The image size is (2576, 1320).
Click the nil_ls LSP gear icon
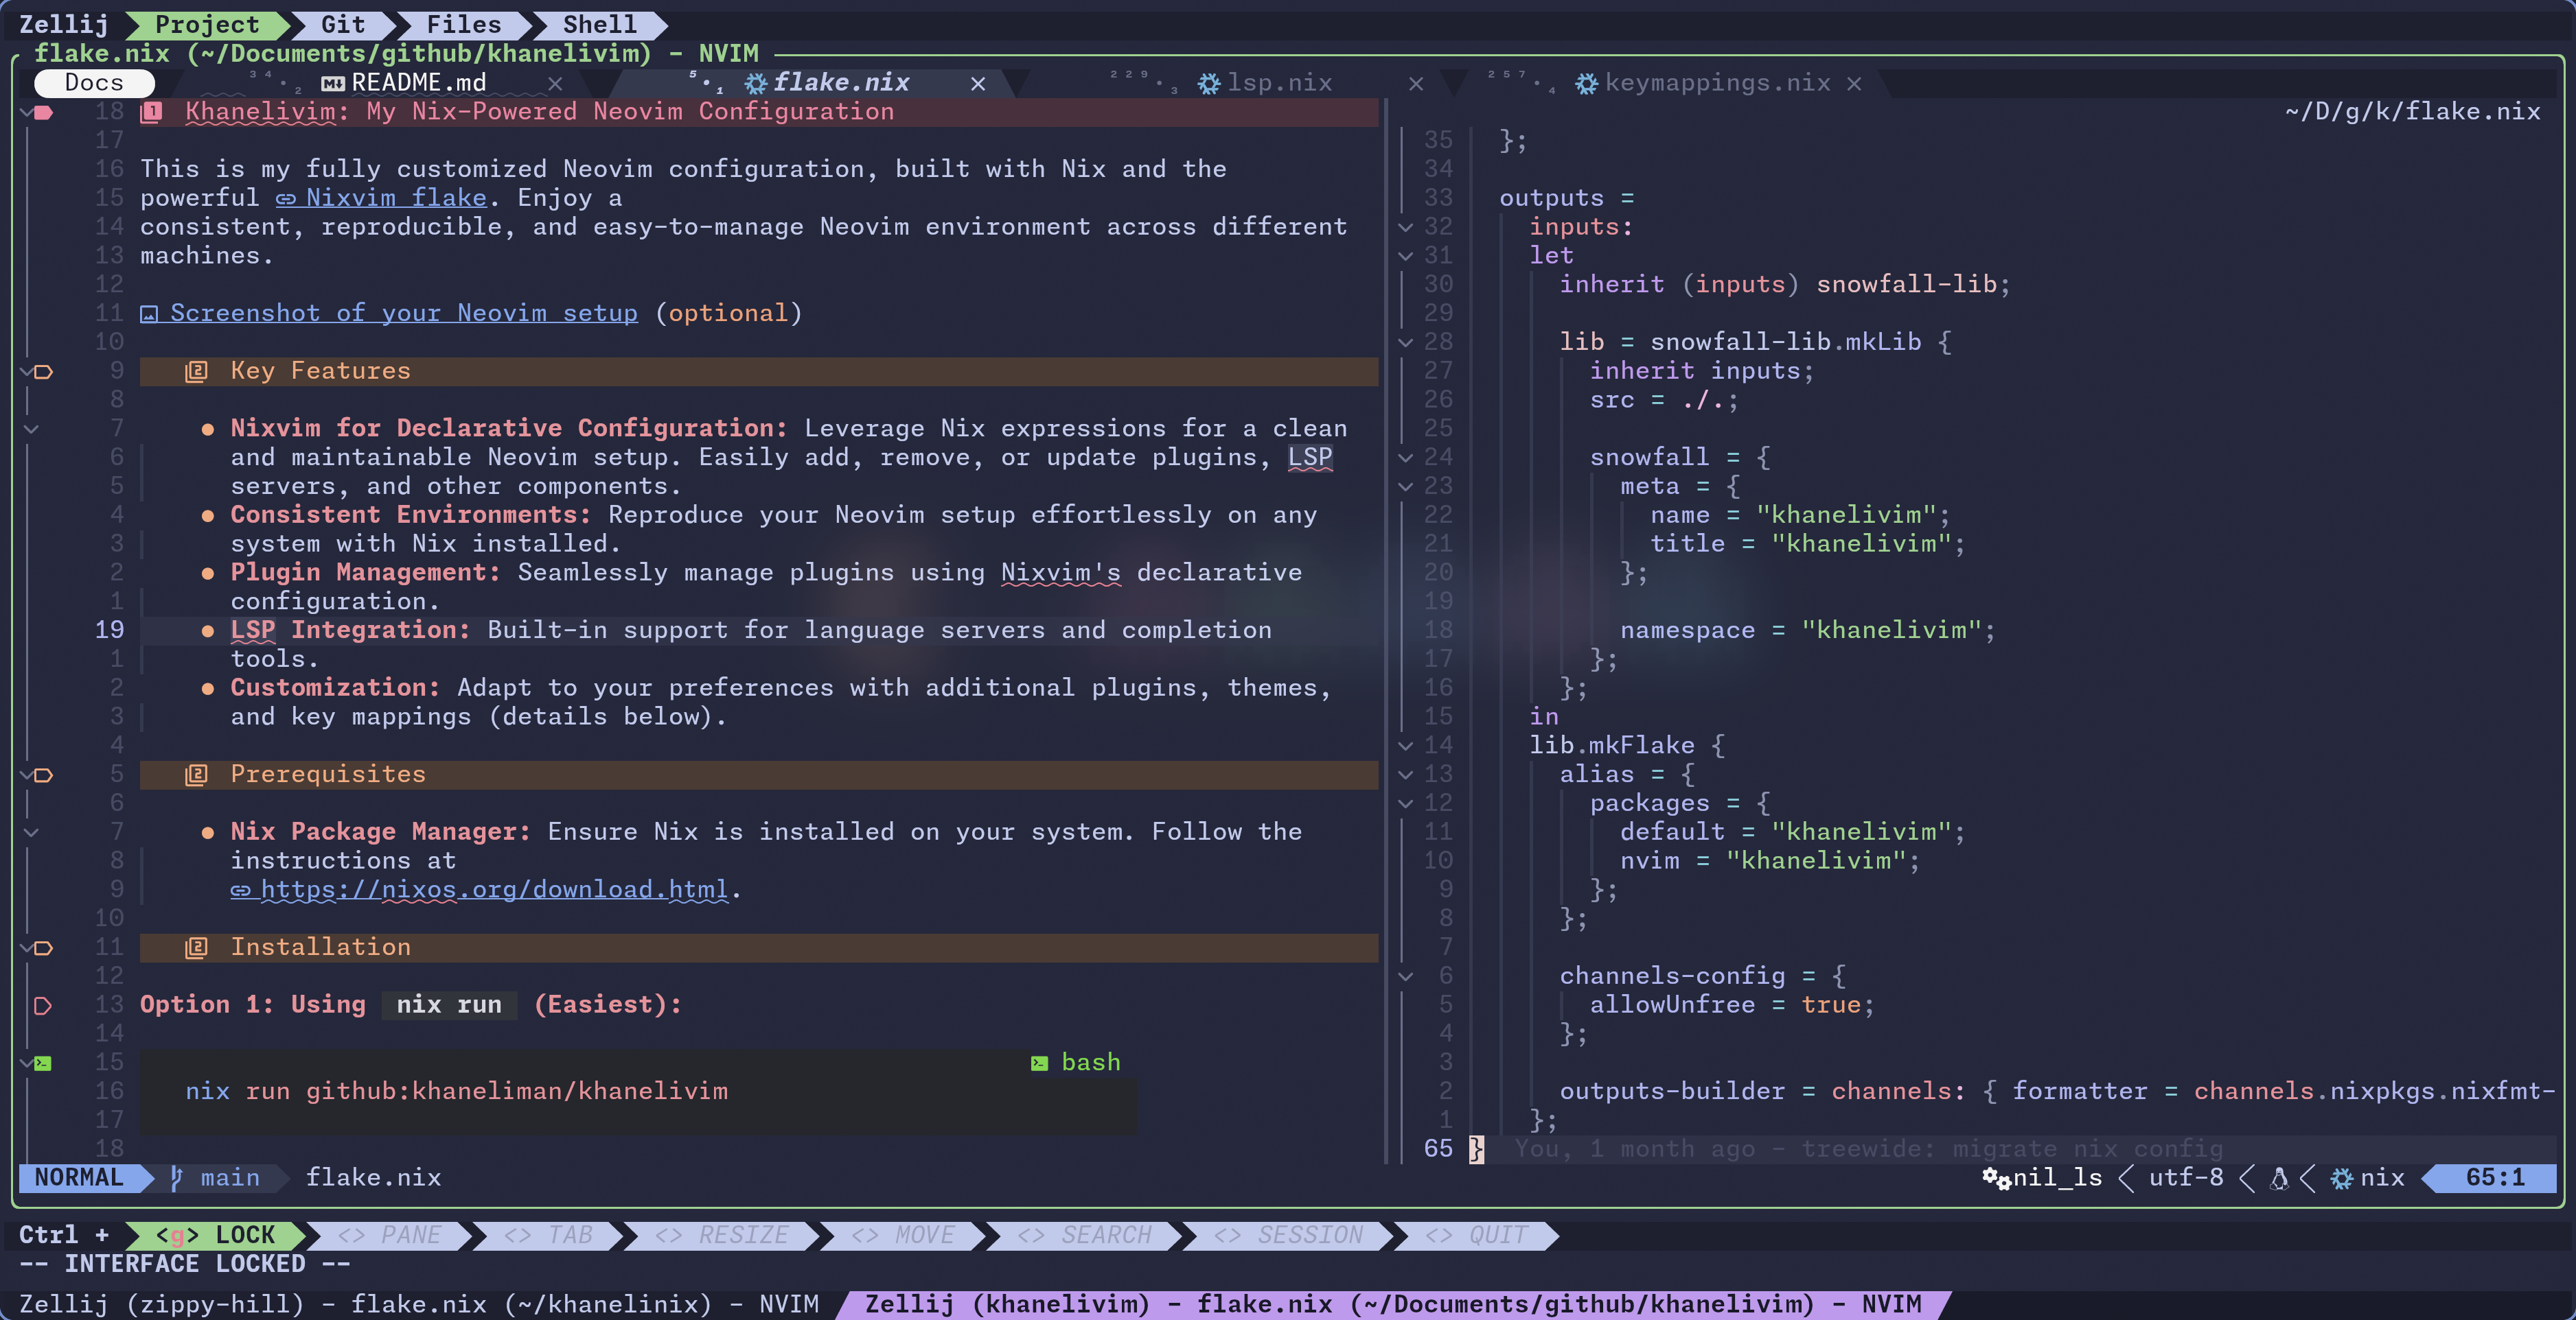point(1996,1178)
